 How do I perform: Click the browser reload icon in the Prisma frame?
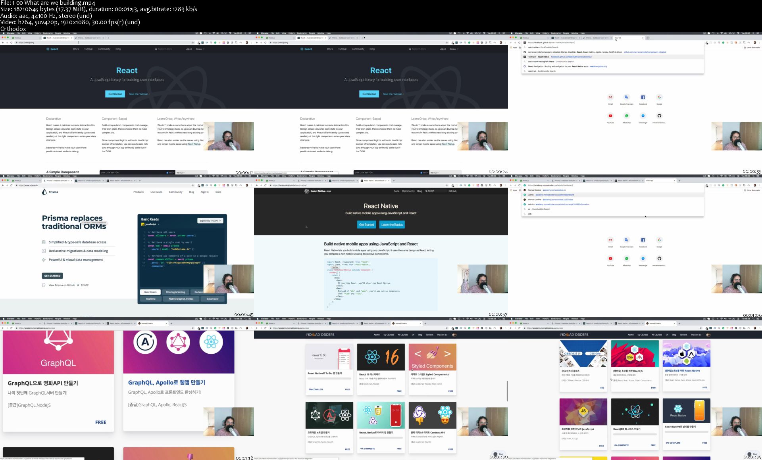tap(11, 185)
